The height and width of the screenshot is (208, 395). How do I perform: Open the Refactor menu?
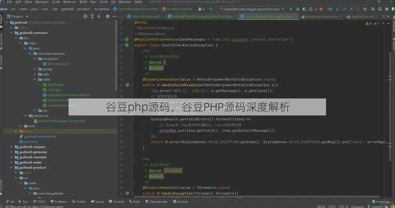pyautogui.click(x=69, y=2)
